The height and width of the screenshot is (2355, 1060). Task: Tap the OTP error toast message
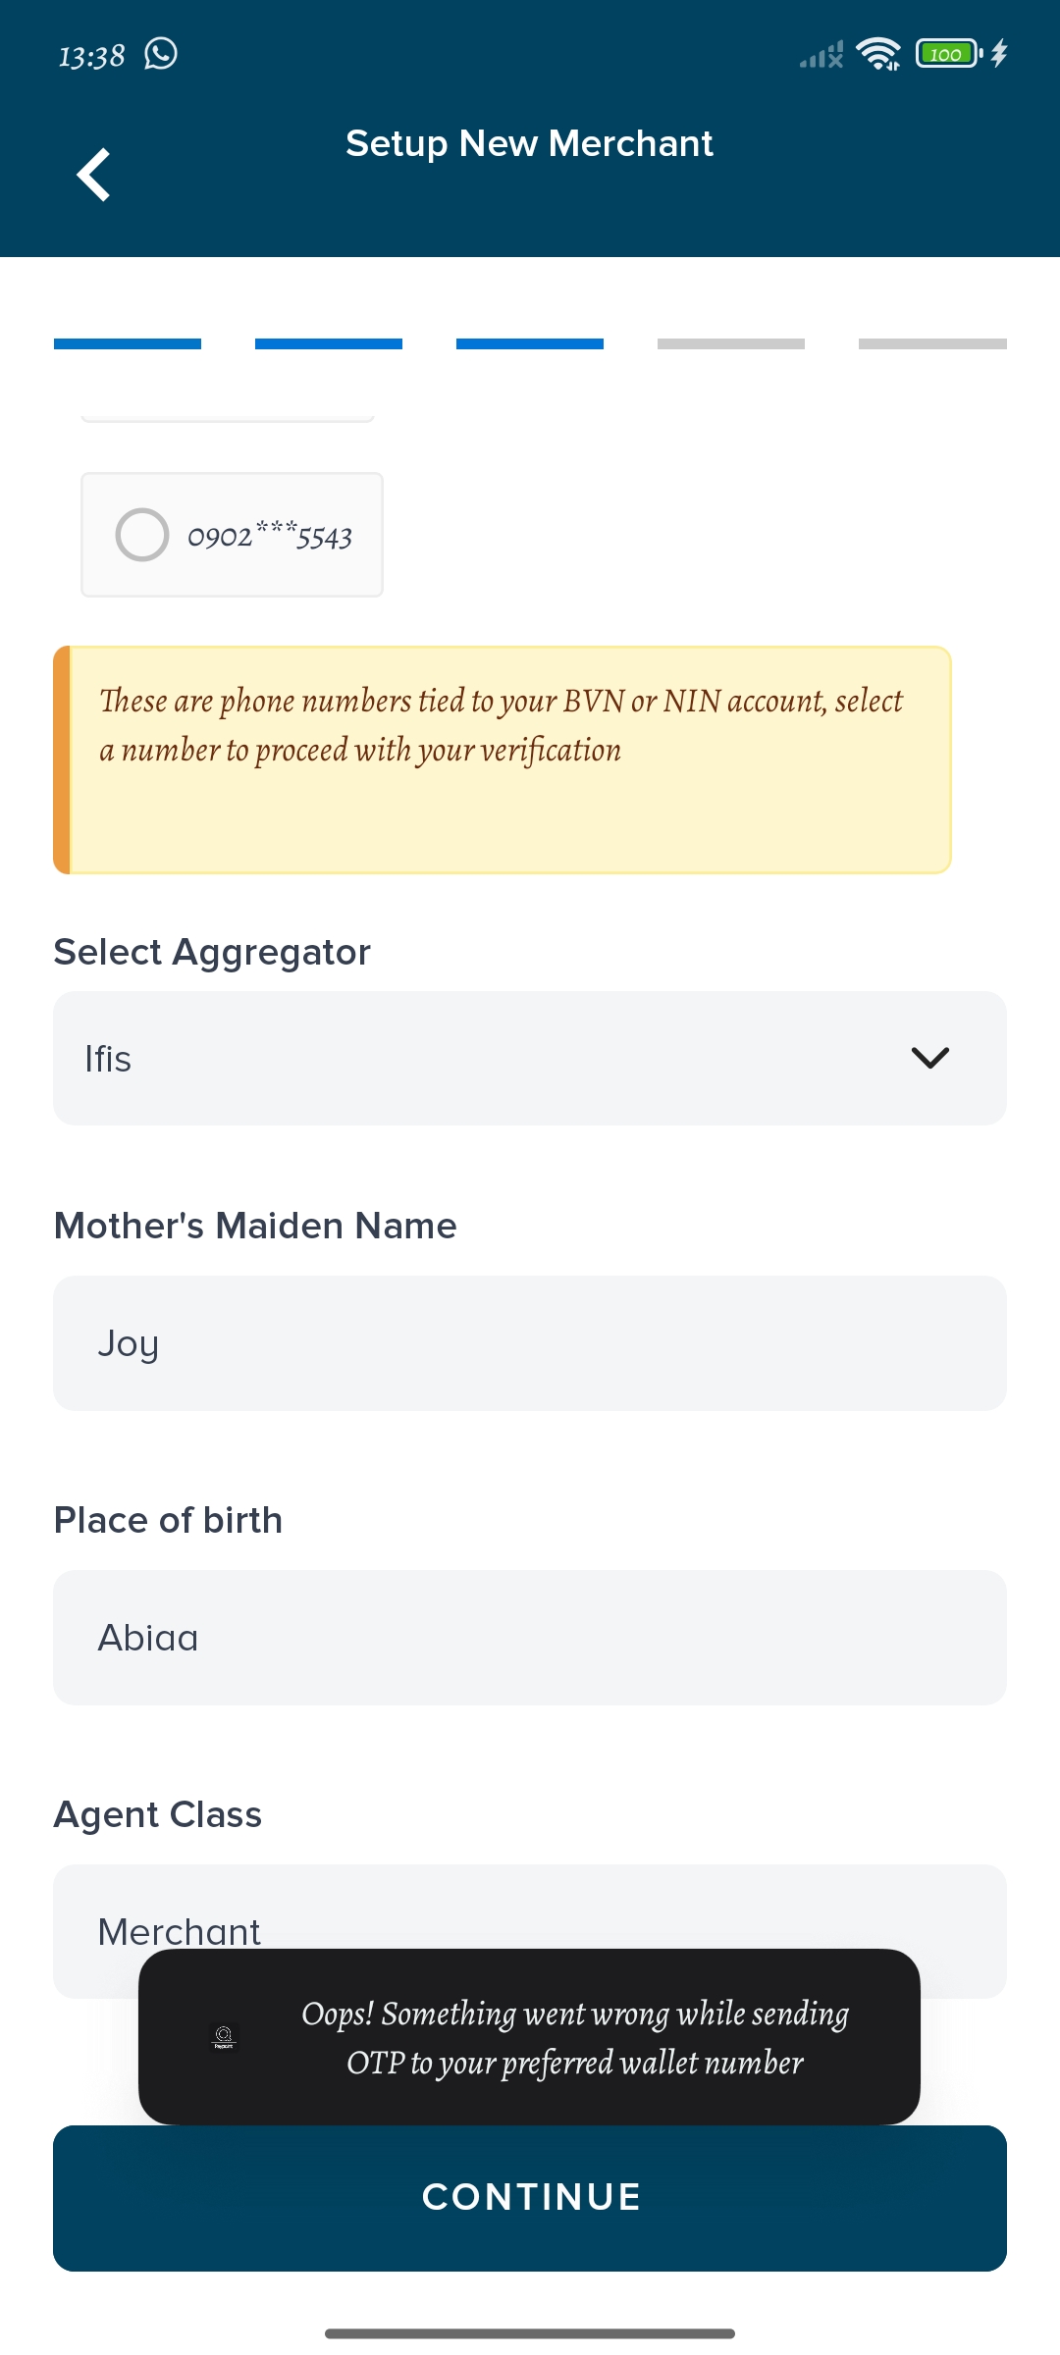coord(574,2037)
